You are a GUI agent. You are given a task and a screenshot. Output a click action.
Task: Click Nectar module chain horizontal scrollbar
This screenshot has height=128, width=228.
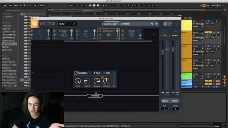point(108,41)
